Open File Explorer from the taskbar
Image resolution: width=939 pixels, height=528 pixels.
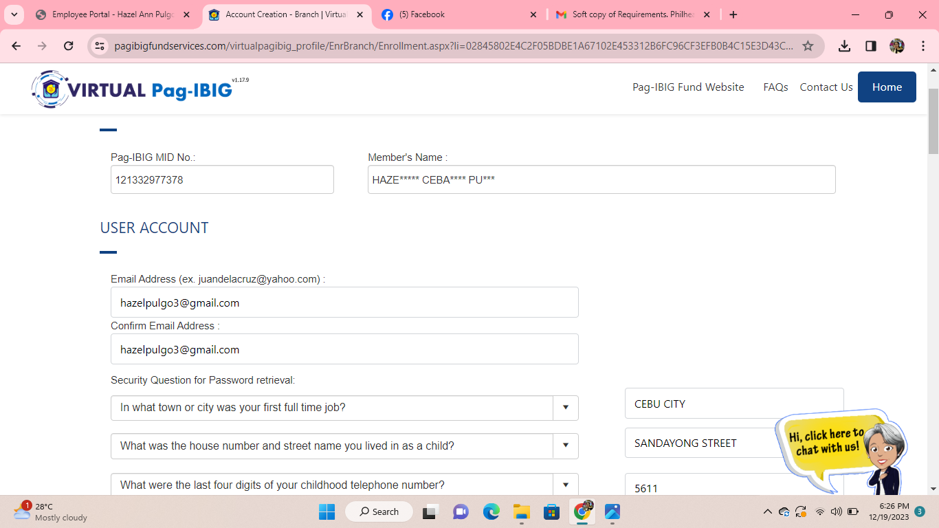pos(522,511)
